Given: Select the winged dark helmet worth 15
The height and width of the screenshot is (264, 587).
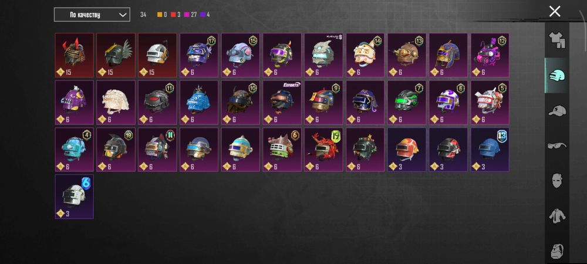Looking at the screenshot, I should 116,55.
